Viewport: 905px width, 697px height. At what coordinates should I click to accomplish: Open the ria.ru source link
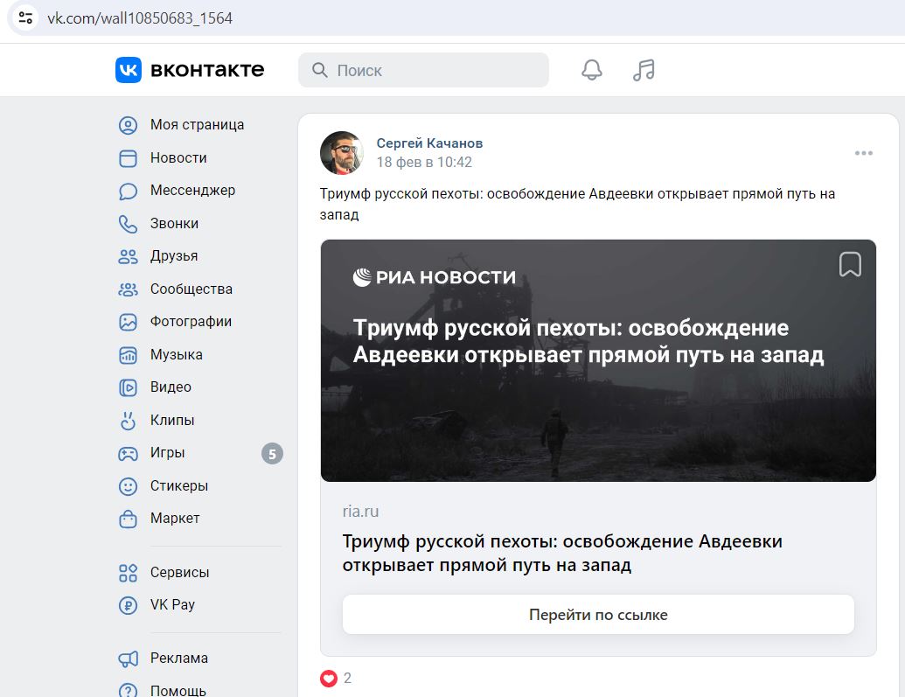361,511
